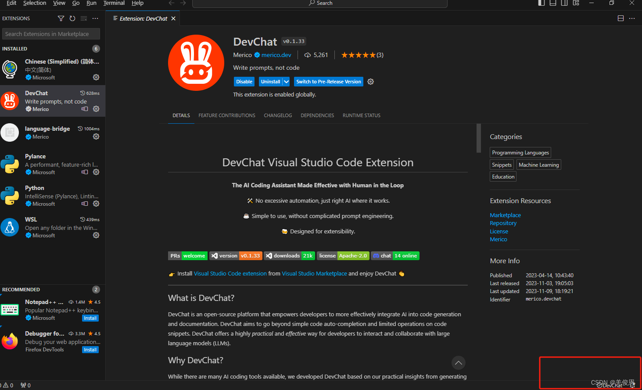Select the Programming Languages category
This screenshot has height=390, width=642.
(x=520, y=152)
